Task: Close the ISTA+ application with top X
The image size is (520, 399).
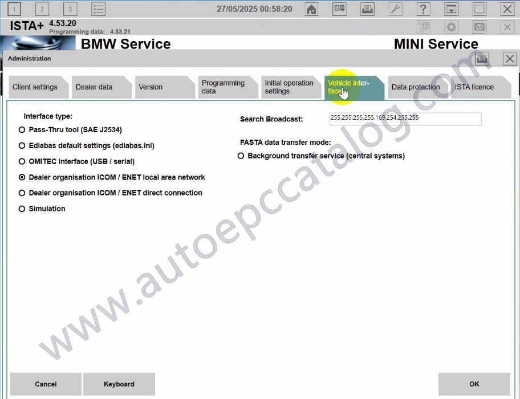Action: (507, 9)
